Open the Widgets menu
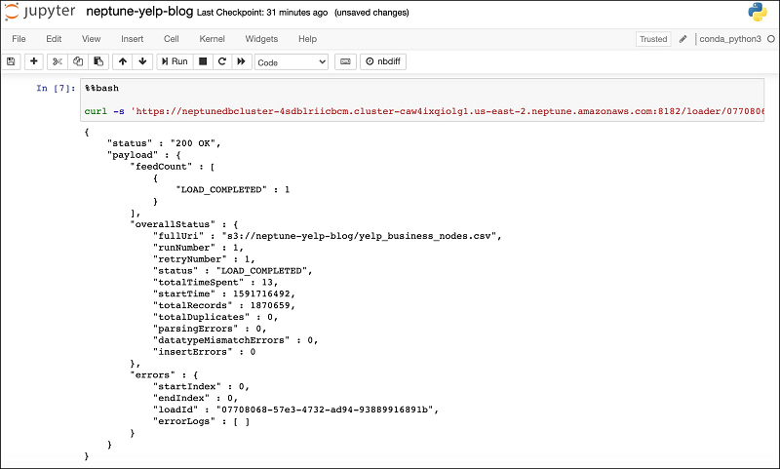Image resolution: width=780 pixels, height=469 pixels. [261, 39]
